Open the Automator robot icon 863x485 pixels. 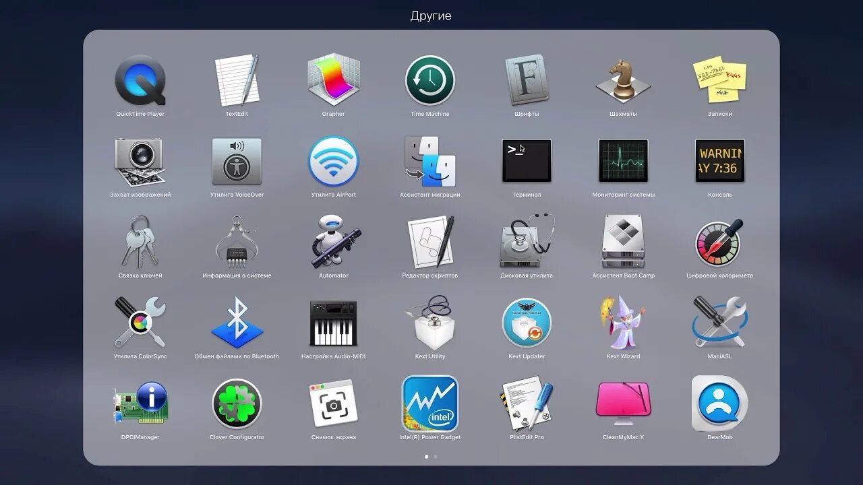[x=334, y=242]
